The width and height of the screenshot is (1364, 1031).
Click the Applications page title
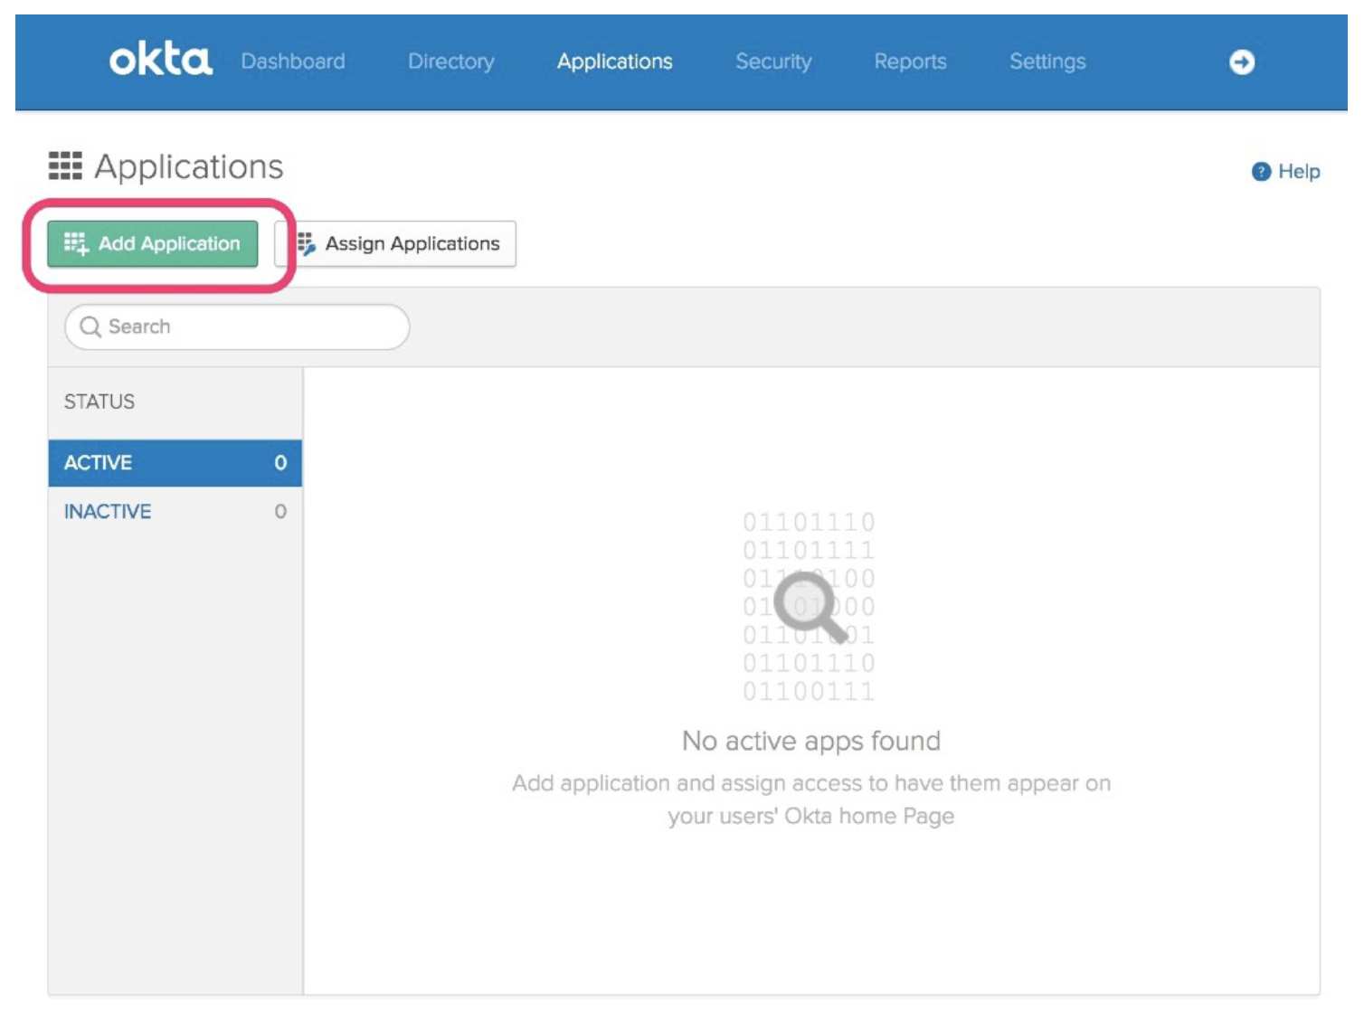tap(189, 167)
